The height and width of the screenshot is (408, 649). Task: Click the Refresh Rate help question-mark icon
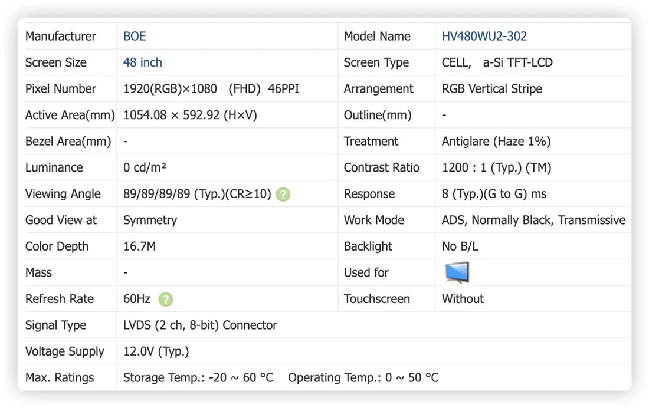[x=166, y=299]
